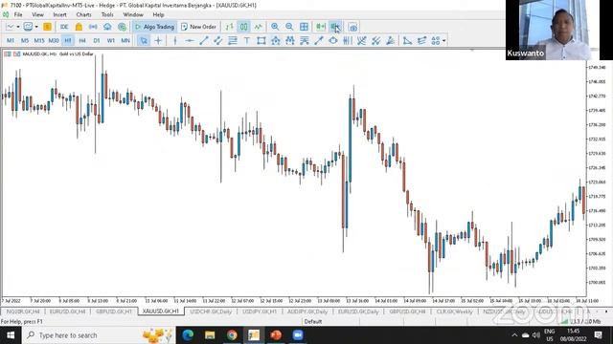This screenshot has height=344, width=613.
Task: Open the Window menu
Action: 133,14
